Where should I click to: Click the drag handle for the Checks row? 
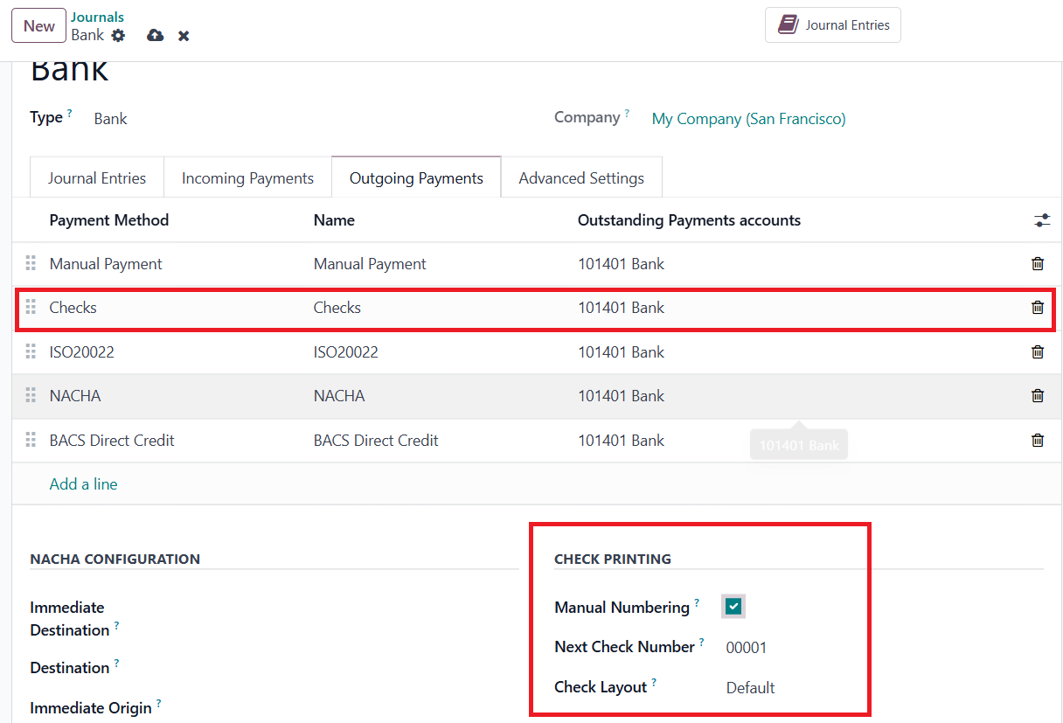31,308
